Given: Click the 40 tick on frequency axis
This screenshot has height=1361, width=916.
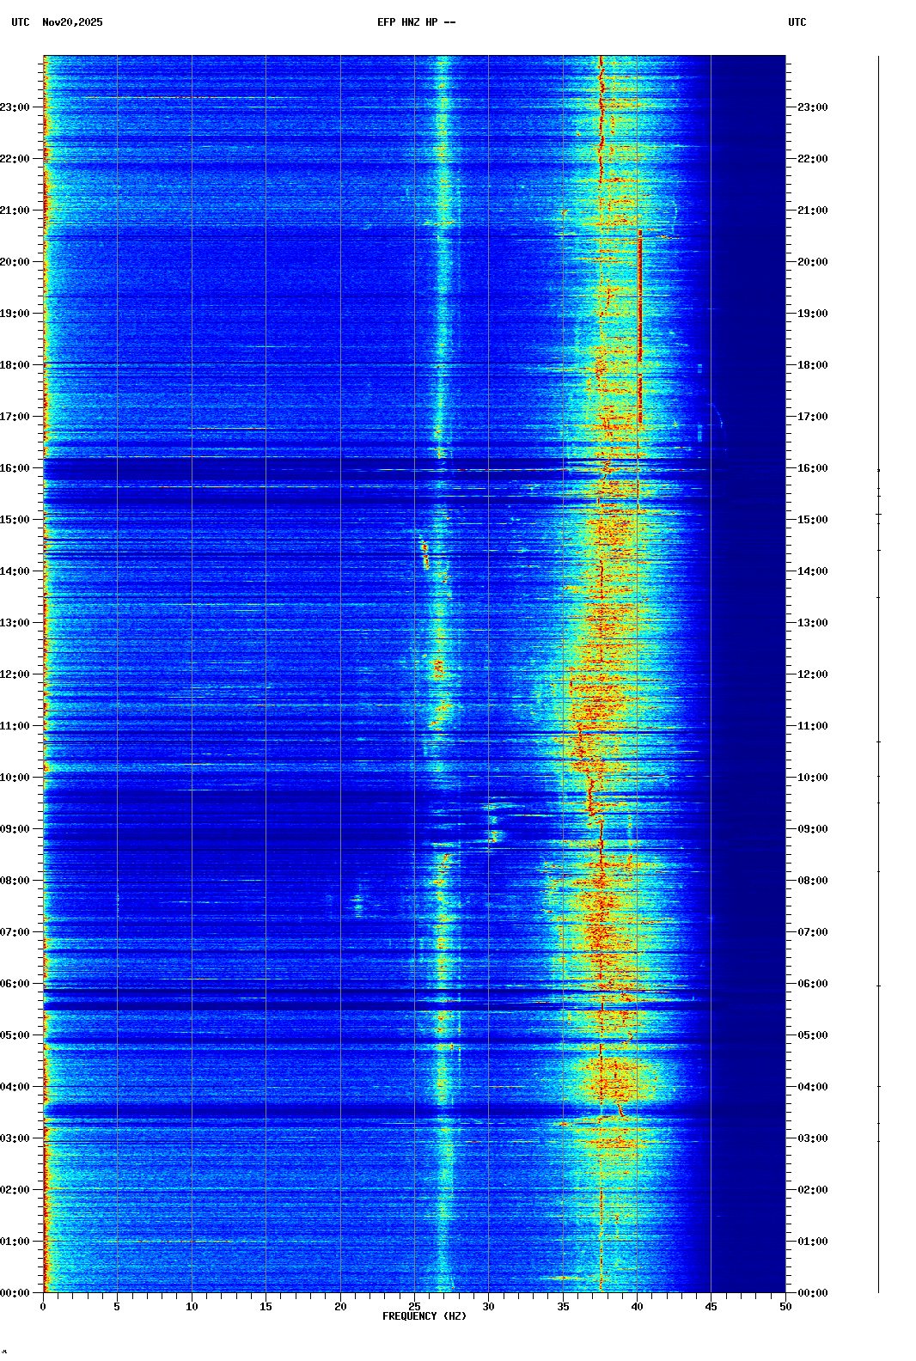Looking at the screenshot, I should tap(637, 1306).
